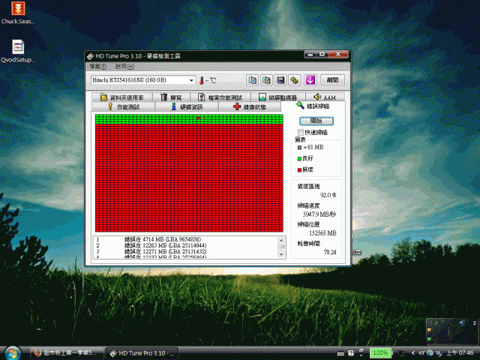Click the 100% battery indicator in the tray
This screenshot has height=360, width=480.
tap(380, 353)
